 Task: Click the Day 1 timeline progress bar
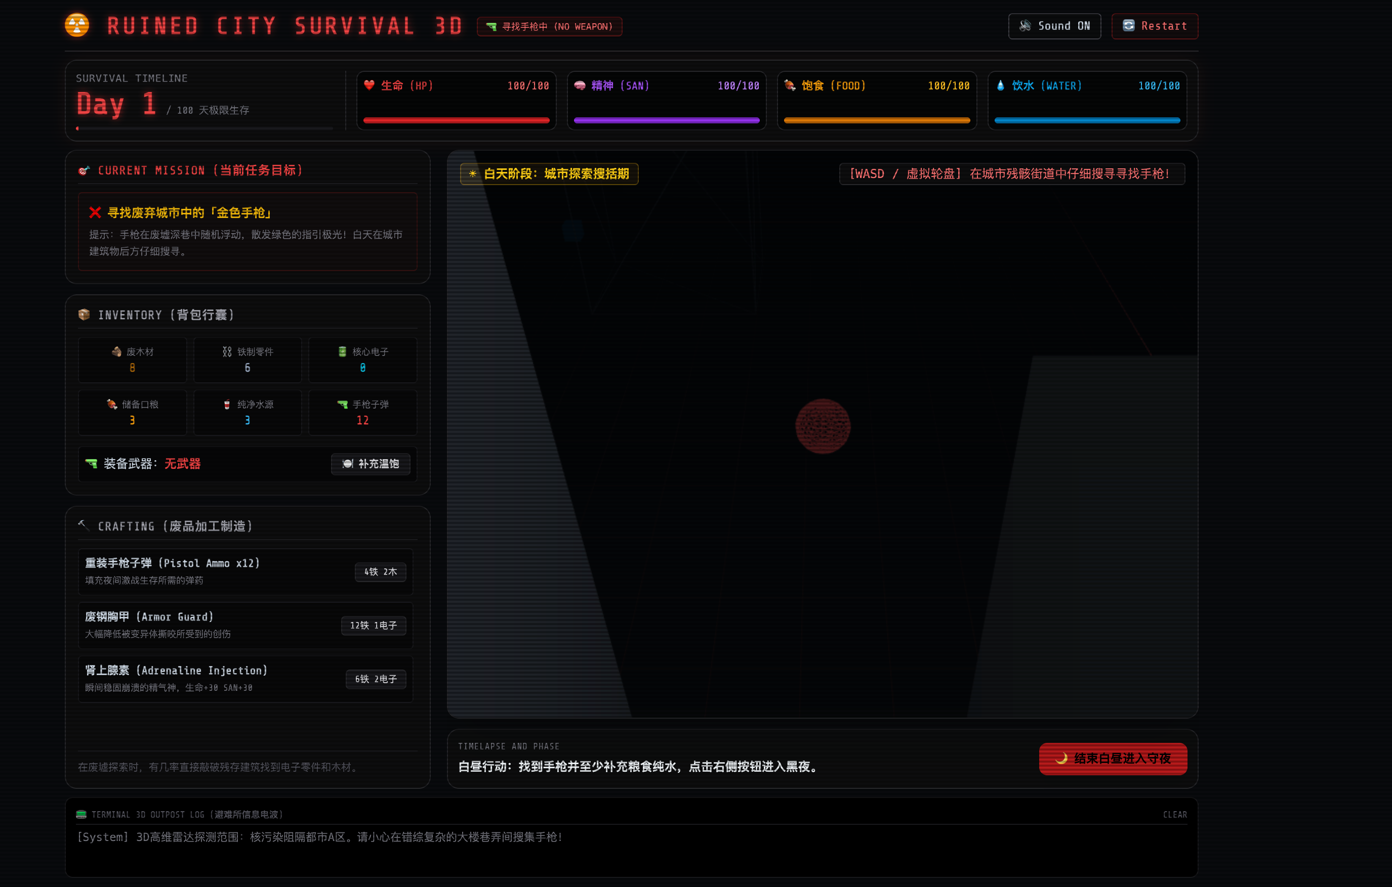pyautogui.click(x=204, y=128)
